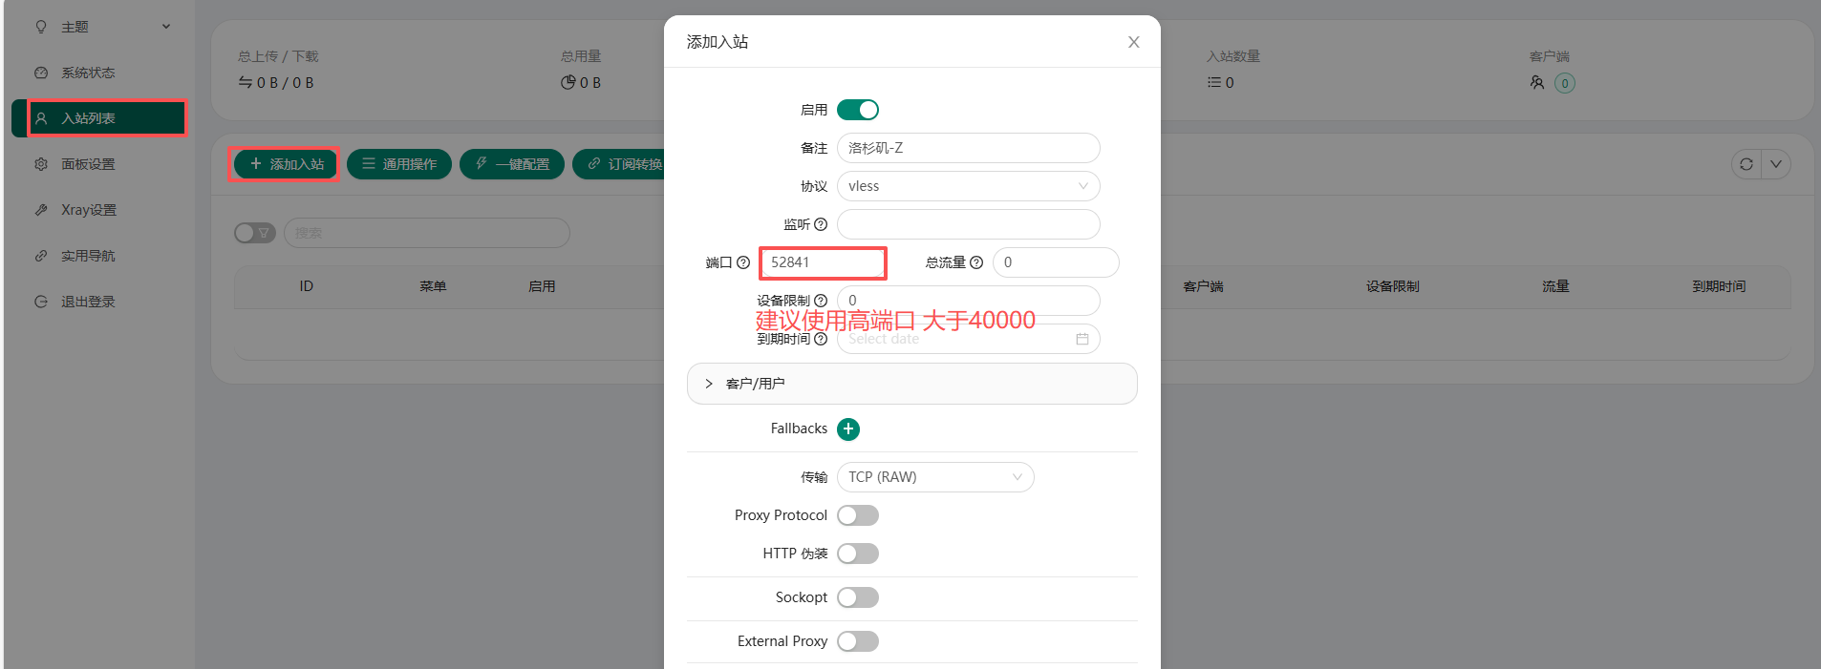Click the 一键配置 button
The width and height of the screenshot is (1821, 669).
pos(512,164)
